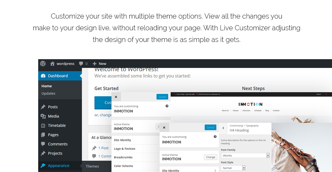
Task: Open the Themes submenu entry
Action: click(92, 166)
